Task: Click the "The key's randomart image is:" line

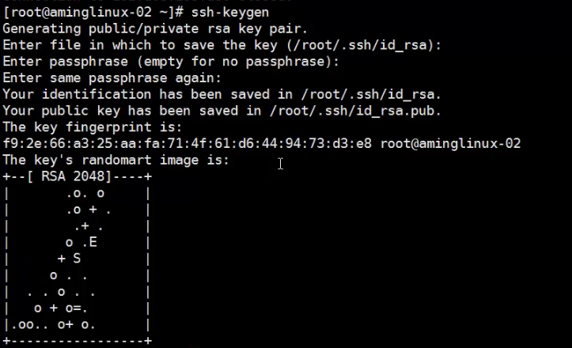Action: (116, 161)
